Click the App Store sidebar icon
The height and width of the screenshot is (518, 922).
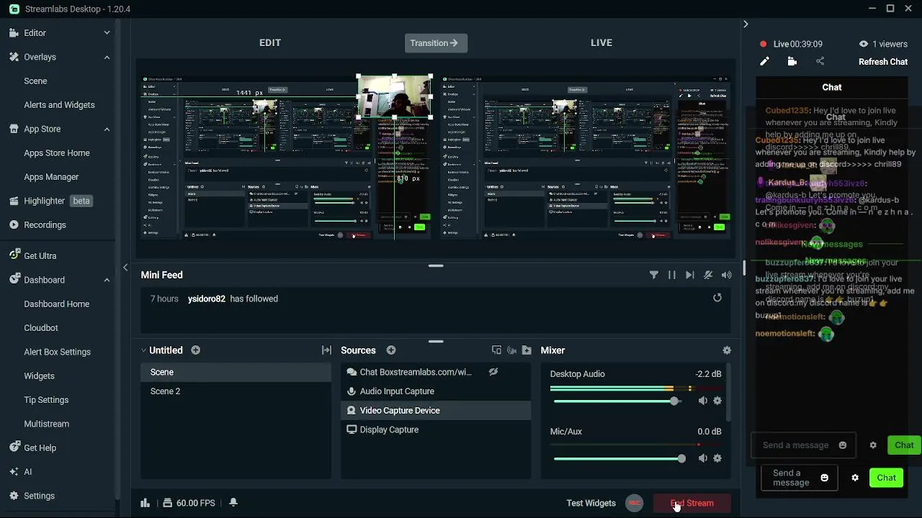[x=14, y=129]
